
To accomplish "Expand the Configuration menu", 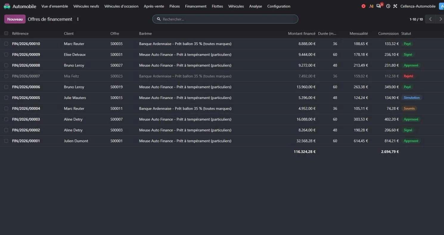I will click(279, 6).
